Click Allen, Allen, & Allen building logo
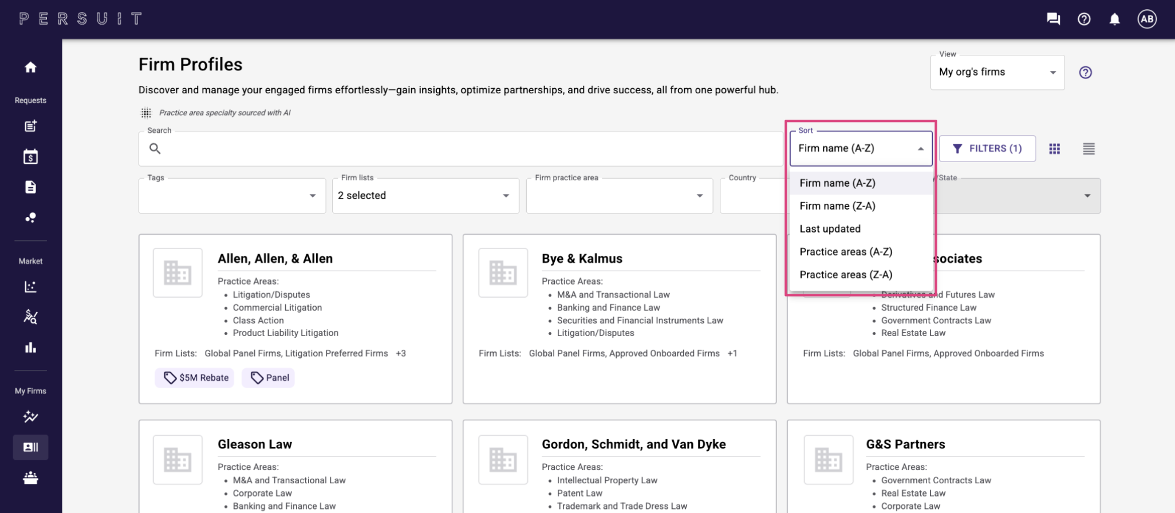 point(178,273)
